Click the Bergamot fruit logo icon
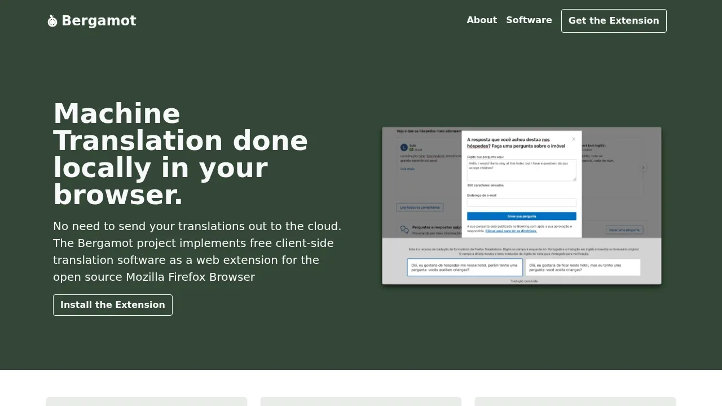This screenshot has height=406, width=722. (x=52, y=21)
